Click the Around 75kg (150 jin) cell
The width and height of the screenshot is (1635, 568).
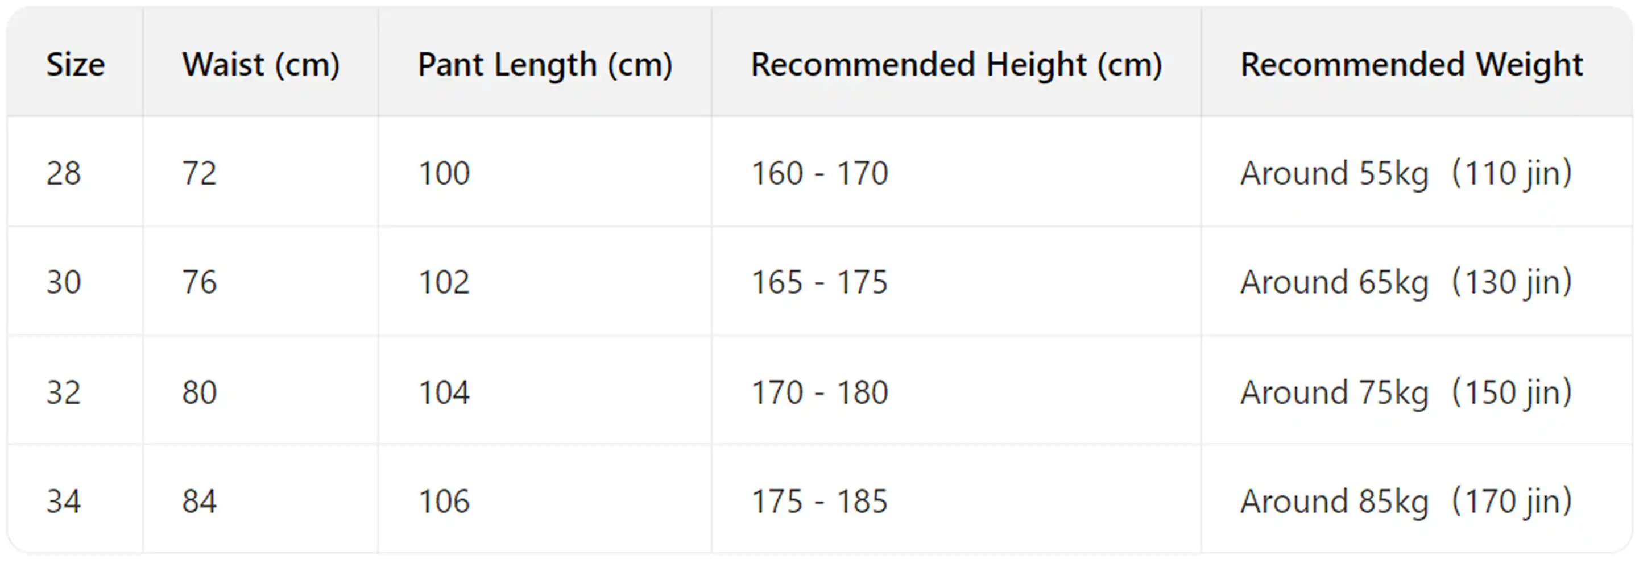(x=1406, y=392)
